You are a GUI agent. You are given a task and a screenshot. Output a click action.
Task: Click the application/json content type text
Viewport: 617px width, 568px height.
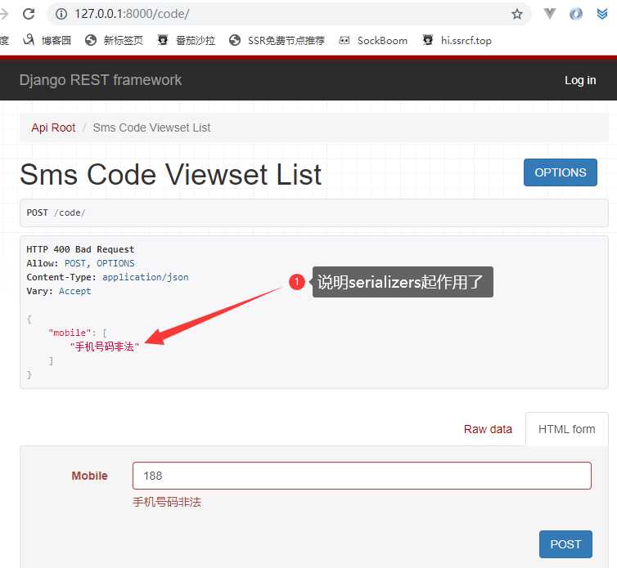pos(145,277)
